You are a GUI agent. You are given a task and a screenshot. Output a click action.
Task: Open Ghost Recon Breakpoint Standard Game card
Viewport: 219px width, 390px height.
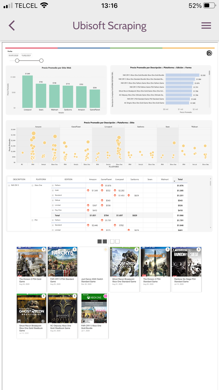point(124,269)
